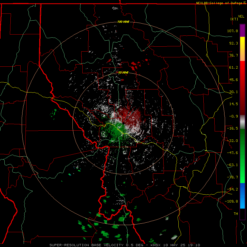
Task: Click the blue segment of the color bar
Action: 242,196
